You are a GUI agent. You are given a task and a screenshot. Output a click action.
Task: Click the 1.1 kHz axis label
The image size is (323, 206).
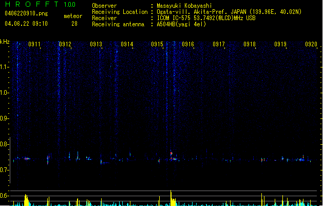(x=4, y=67)
